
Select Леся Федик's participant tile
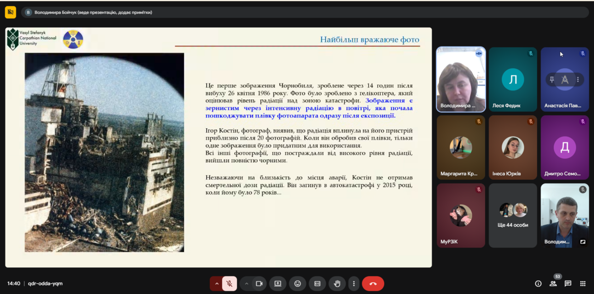tap(513, 80)
